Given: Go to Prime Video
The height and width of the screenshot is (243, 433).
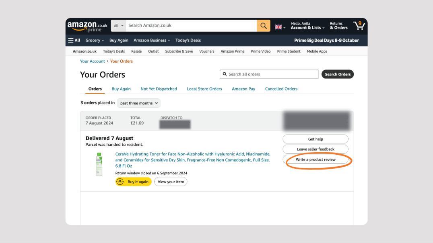Looking at the screenshot, I should tap(261, 51).
